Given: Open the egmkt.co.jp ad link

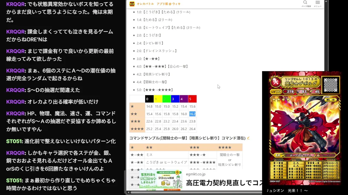Looking at the screenshot, I should coord(196,174).
